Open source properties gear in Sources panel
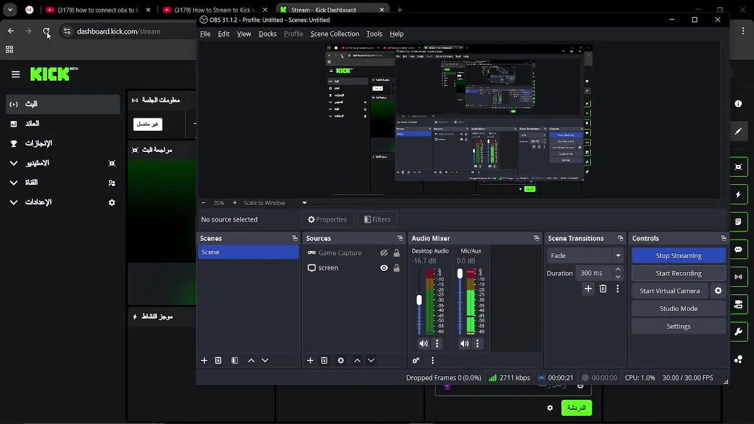The image size is (754, 424). [340, 360]
